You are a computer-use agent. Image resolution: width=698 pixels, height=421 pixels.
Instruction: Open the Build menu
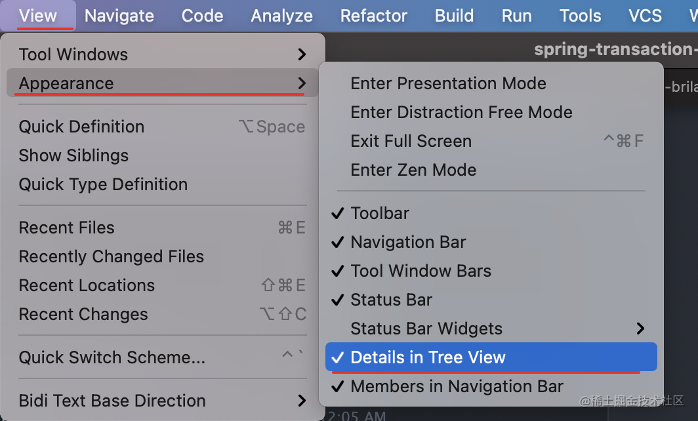[x=454, y=16]
